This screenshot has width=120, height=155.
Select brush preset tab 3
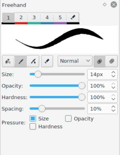[x=34, y=17]
